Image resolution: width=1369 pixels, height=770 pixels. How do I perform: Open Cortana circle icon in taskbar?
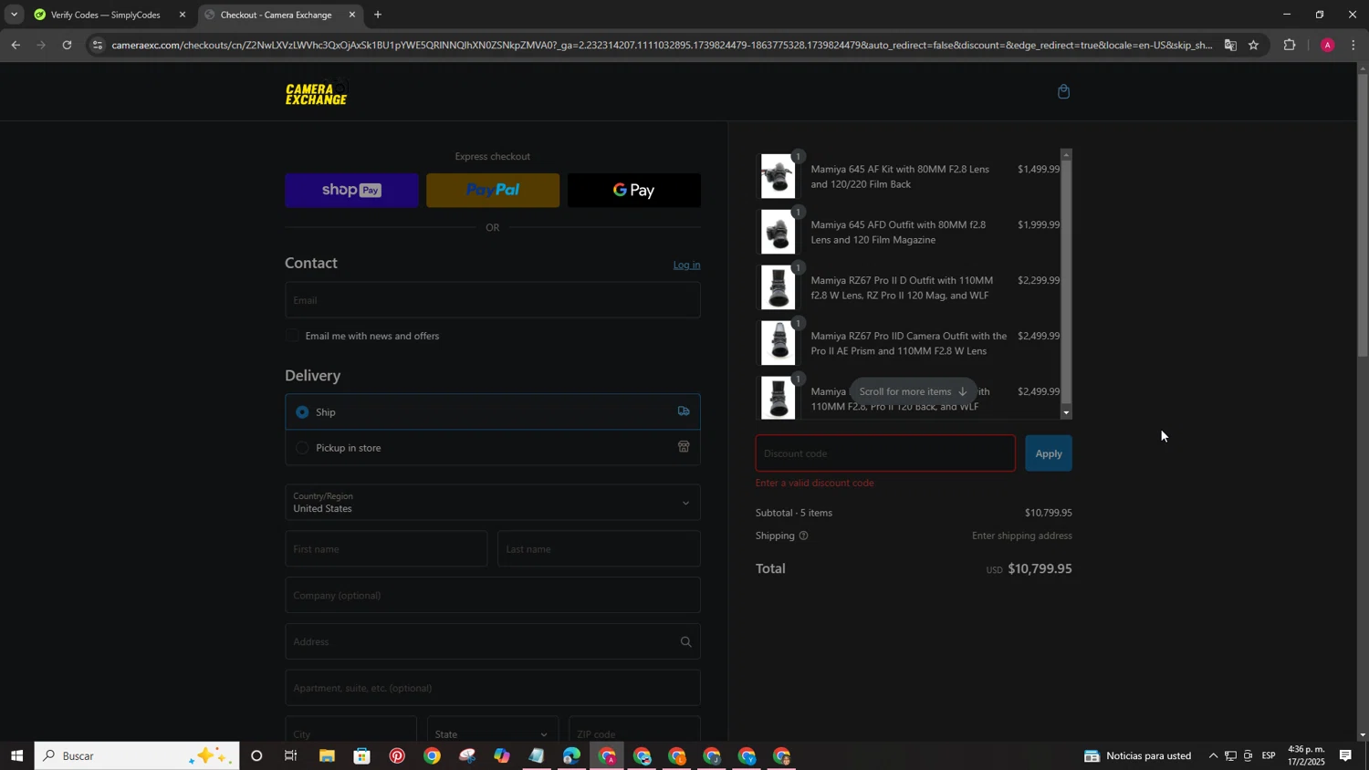tap(256, 756)
